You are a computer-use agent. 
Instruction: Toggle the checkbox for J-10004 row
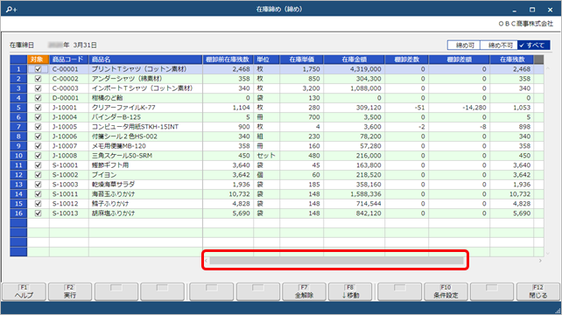38,117
